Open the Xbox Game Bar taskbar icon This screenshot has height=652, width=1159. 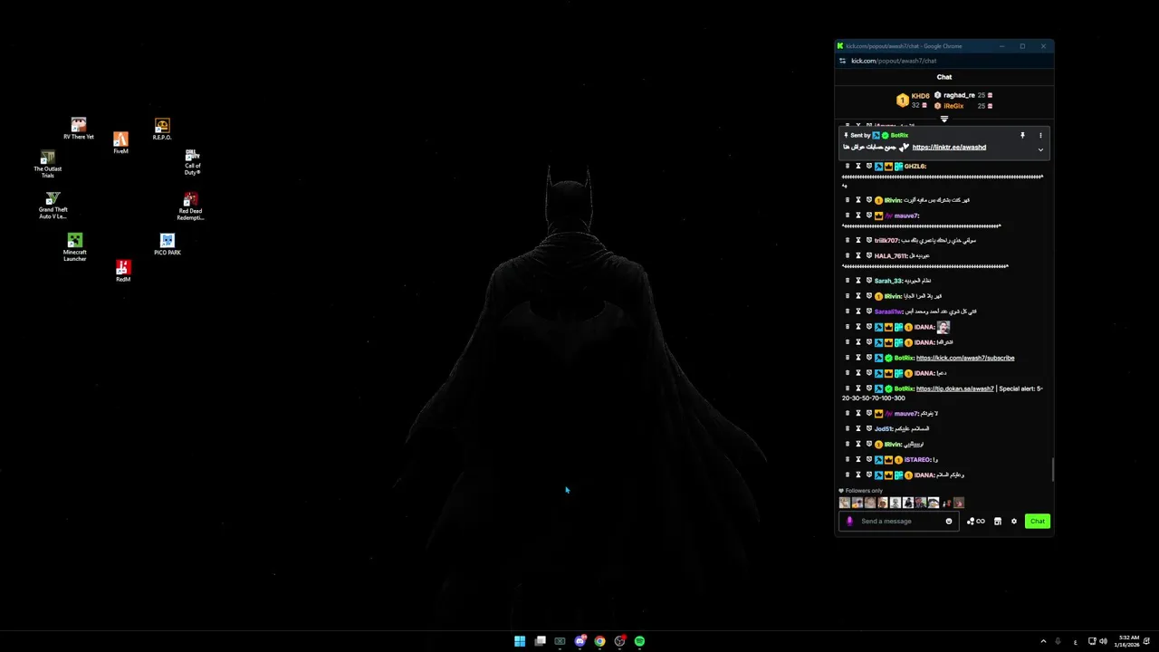tap(560, 641)
